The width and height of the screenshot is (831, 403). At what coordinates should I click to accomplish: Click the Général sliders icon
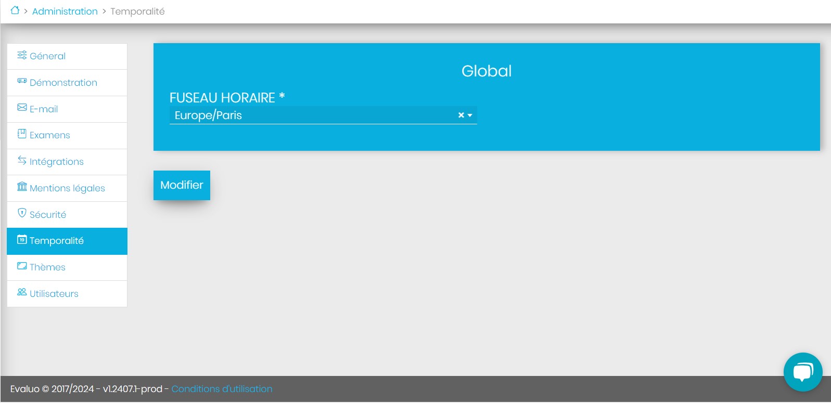coord(22,55)
